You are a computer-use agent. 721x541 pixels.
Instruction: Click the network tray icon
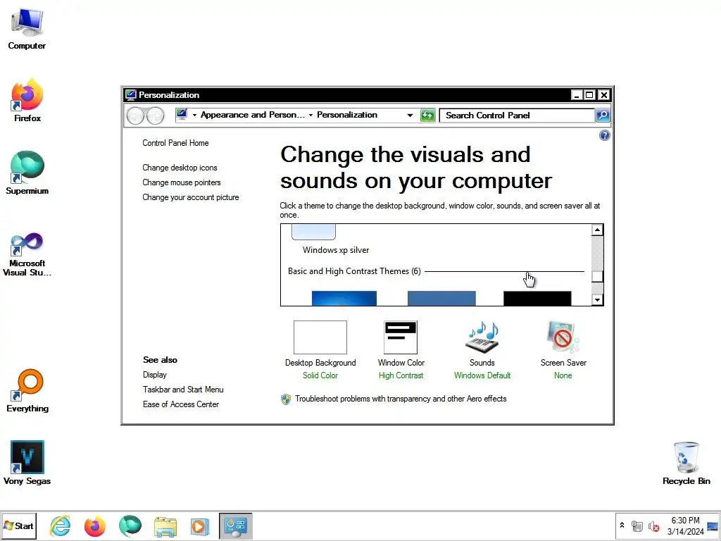click(x=637, y=526)
